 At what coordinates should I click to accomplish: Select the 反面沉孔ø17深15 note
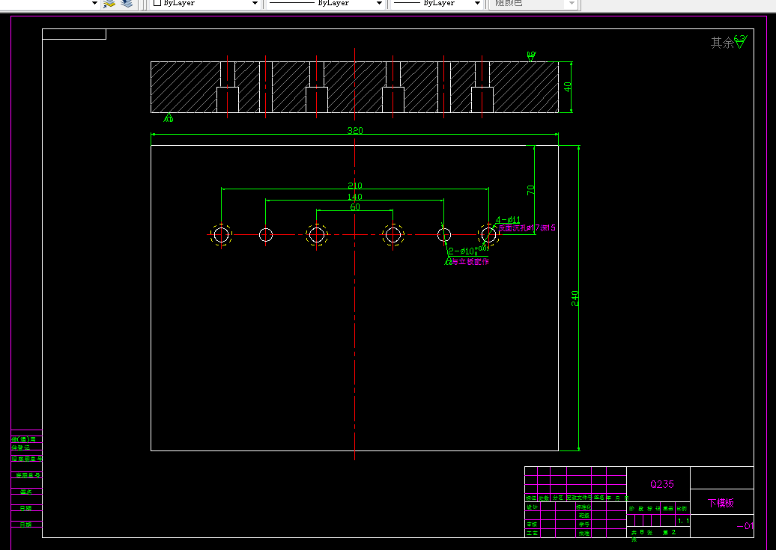(527, 227)
